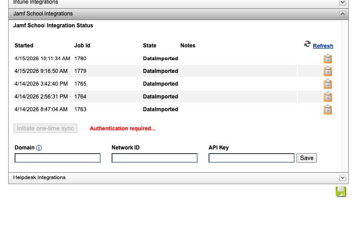
Task: Click DataImported state for job 1765
Action: 160,84
